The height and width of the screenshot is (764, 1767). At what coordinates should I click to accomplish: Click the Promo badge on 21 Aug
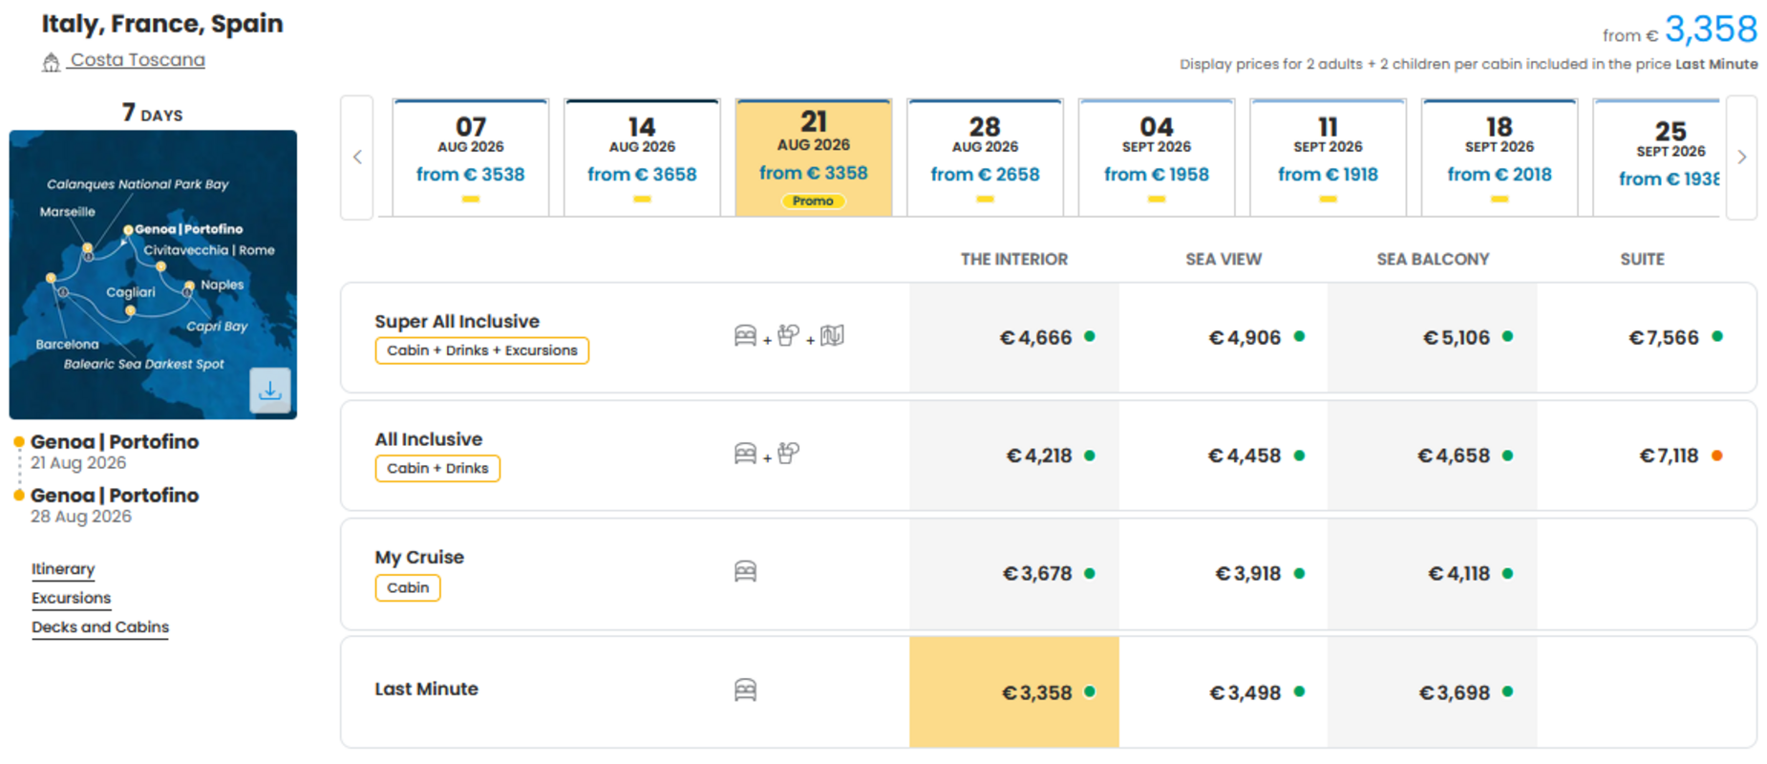[x=813, y=201]
